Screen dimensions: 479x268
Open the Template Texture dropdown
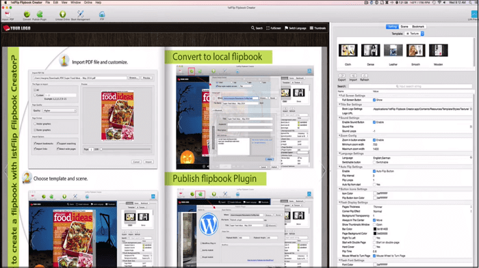point(415,33)
